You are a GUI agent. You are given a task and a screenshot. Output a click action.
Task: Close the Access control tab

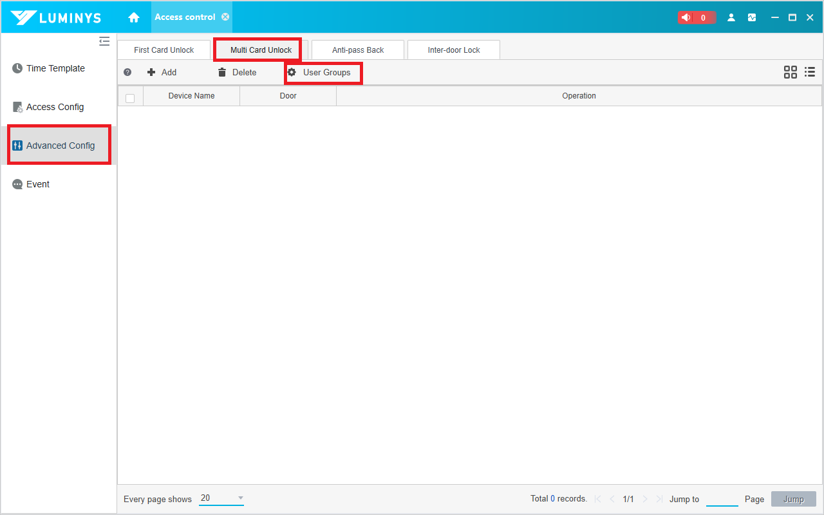point(225,17)
